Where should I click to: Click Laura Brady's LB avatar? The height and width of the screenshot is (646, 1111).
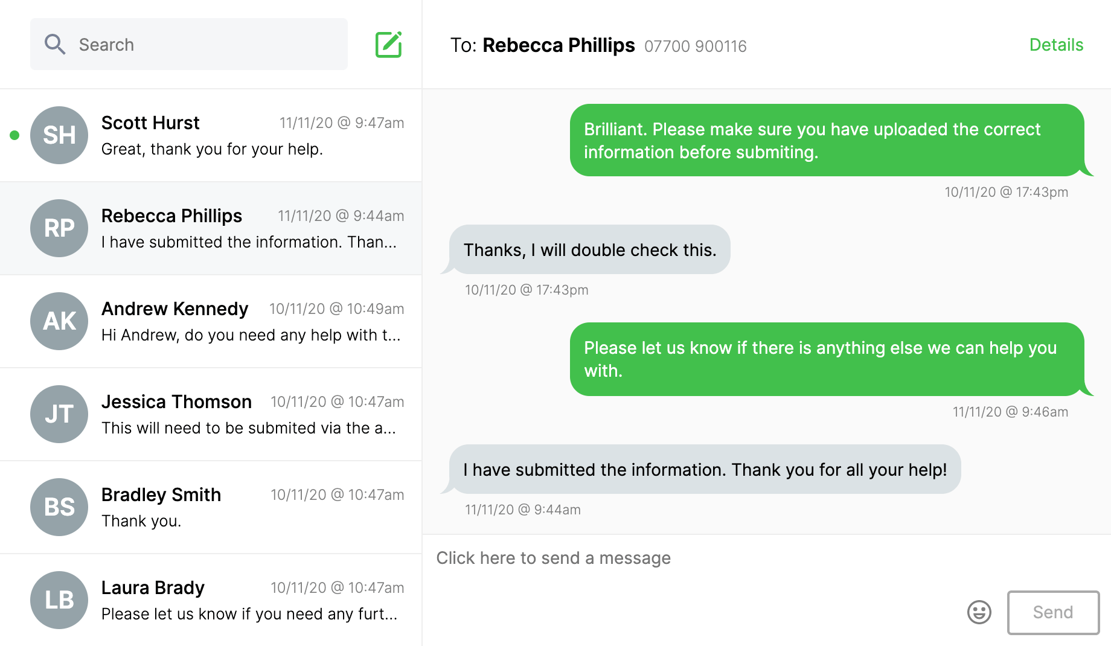pyautogui.click(x=59, y=600)
